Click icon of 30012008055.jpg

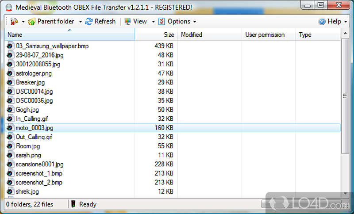(10, 64)
